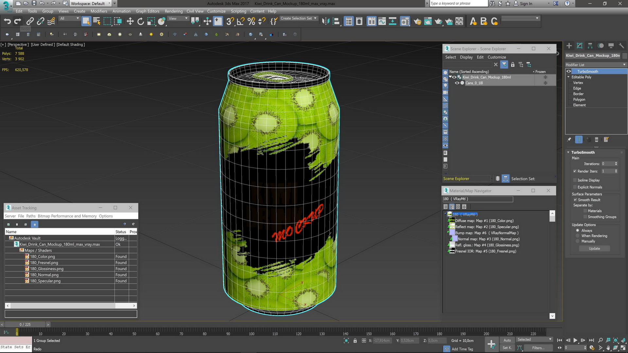Open the Graph Editors menu
The height and width of the screenshot is (353, 628).
pyautogui.click(x=148, y=11)
